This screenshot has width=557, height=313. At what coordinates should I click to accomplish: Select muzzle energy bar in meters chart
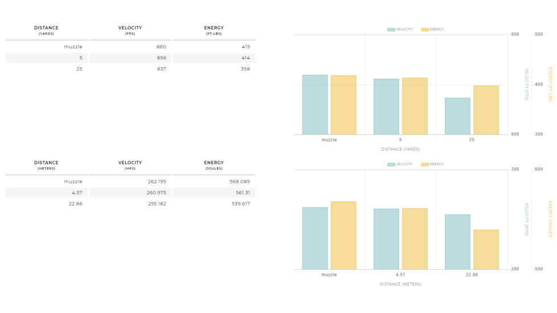[x=343, y=236]
